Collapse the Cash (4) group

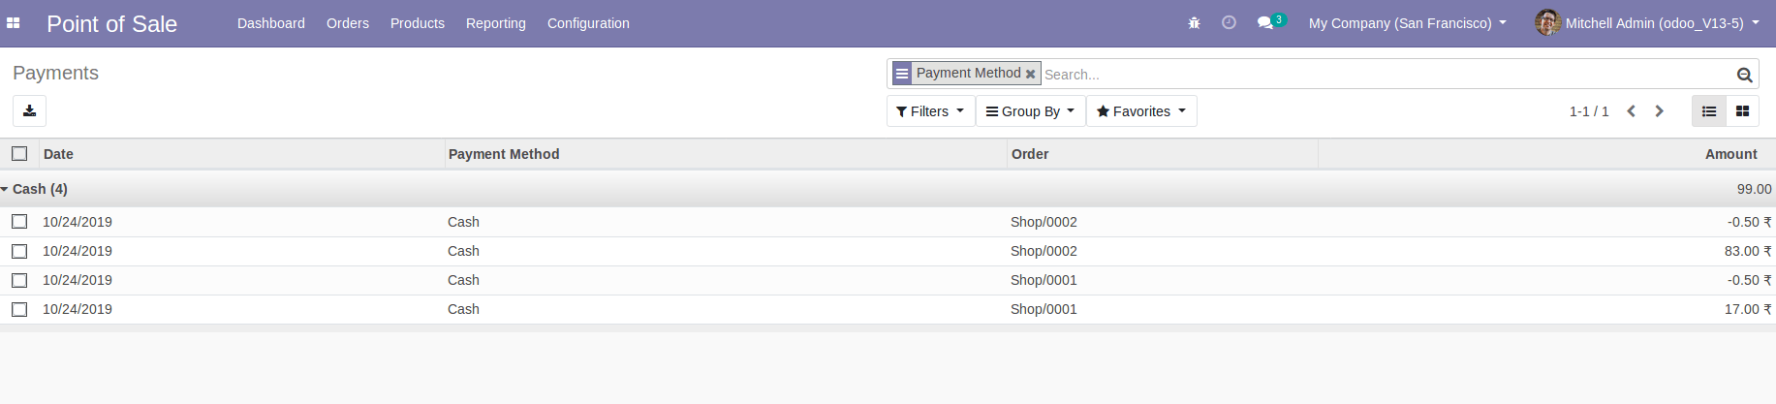[x=35, y=189]
